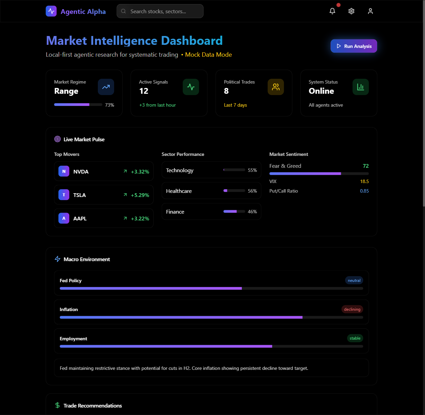Click the Put/Call Ratio value 0.85
425x415 pixels.
(x=365, y=191)
